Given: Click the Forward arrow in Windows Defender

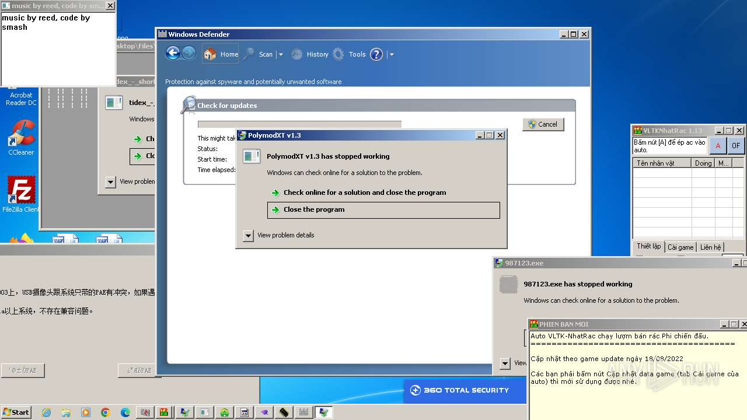Looking at the screenshot, I should [189, 53].
